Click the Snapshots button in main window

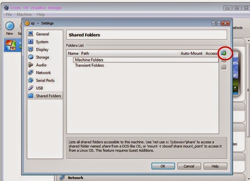[238, 28]
